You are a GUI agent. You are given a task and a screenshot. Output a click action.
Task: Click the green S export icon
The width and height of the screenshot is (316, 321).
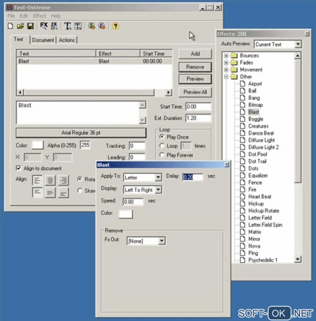coord(91,26)
